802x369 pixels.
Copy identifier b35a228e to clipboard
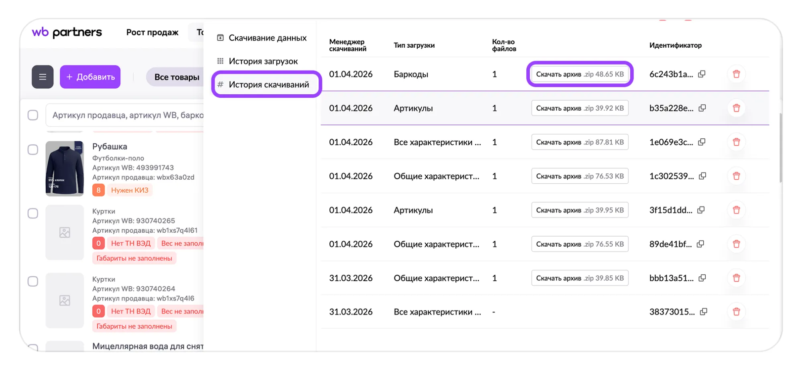tap(702, 108)
